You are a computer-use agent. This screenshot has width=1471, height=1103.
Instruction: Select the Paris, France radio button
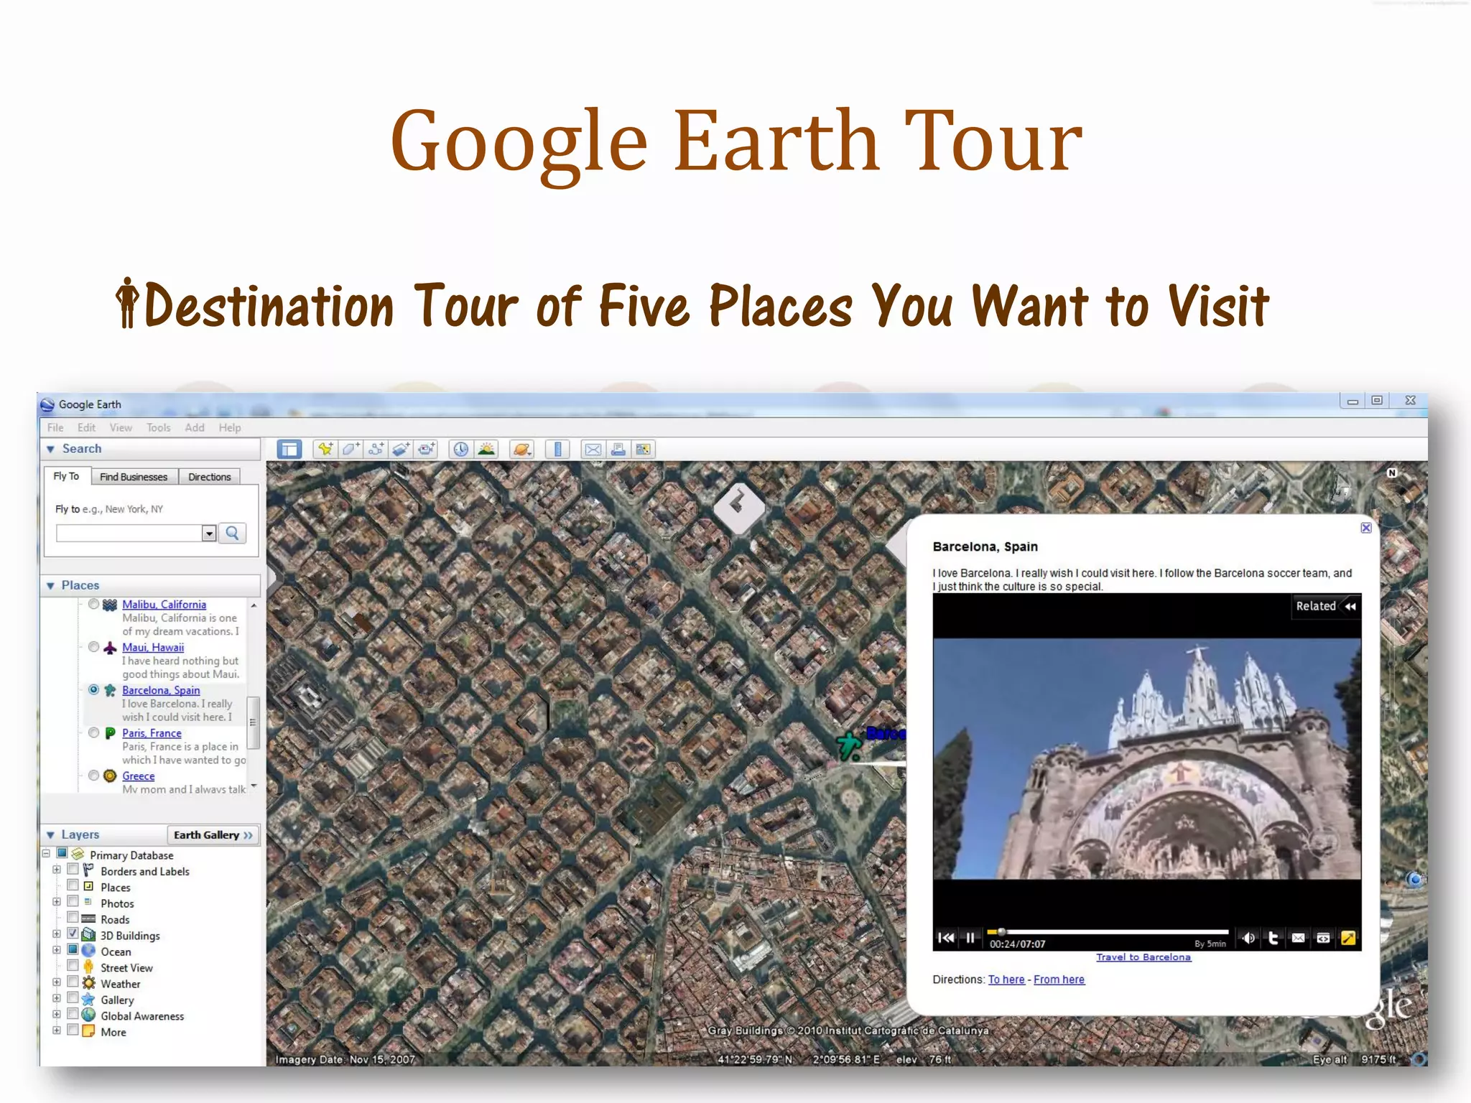[93, 732]
